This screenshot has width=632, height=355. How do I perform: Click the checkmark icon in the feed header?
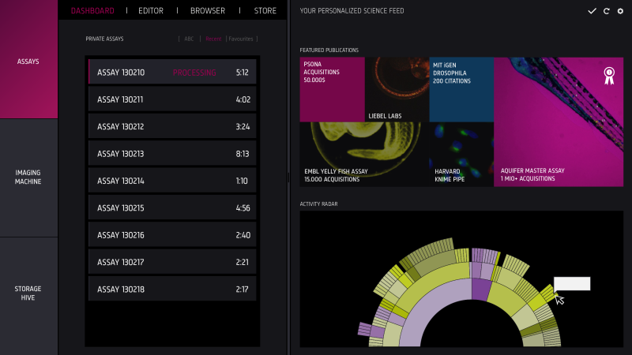[592, 11]
